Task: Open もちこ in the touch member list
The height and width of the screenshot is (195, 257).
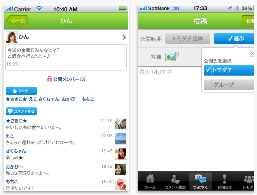Action: click(88, 99)
